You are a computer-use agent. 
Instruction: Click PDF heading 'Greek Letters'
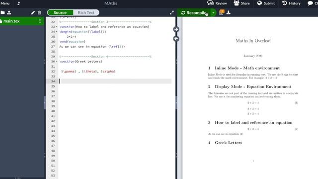coord(229,143)
